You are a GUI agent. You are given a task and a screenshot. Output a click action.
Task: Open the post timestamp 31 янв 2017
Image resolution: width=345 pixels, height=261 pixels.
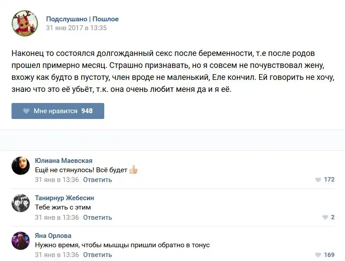(76, 28)
